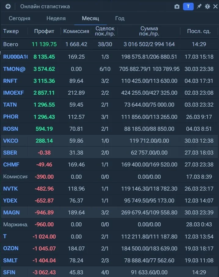Sort by Сделок пок./пр. column header
The image size is (219, 277).
(x=105, y=31)
